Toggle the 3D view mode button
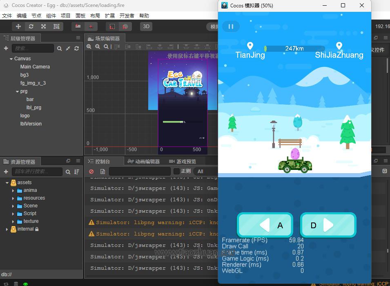This screenshot has height=286, width=390. (146, 26)
